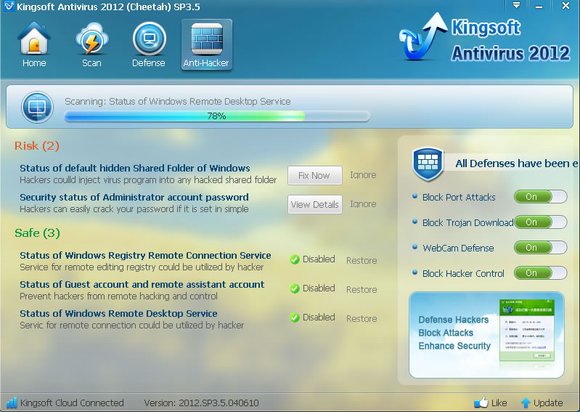Screen dimensions: 580x412
Task: Toggle the Block Port Attacks switch
Action: pyautogui.click(x=540, y=197)
